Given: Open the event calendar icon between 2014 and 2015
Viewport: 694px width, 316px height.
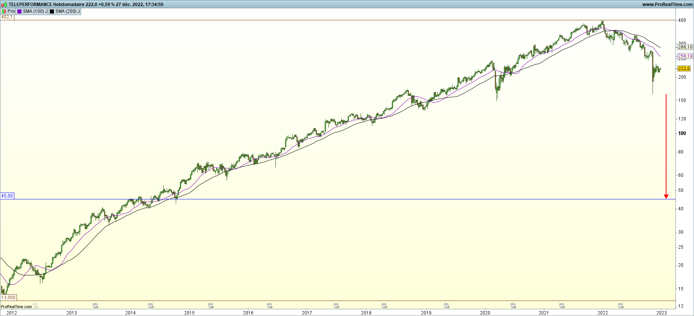Looking at the screenshot, I should 151,306.
